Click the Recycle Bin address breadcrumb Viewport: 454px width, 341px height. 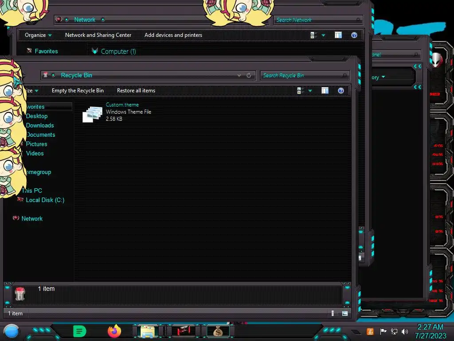tap(76, 75)
